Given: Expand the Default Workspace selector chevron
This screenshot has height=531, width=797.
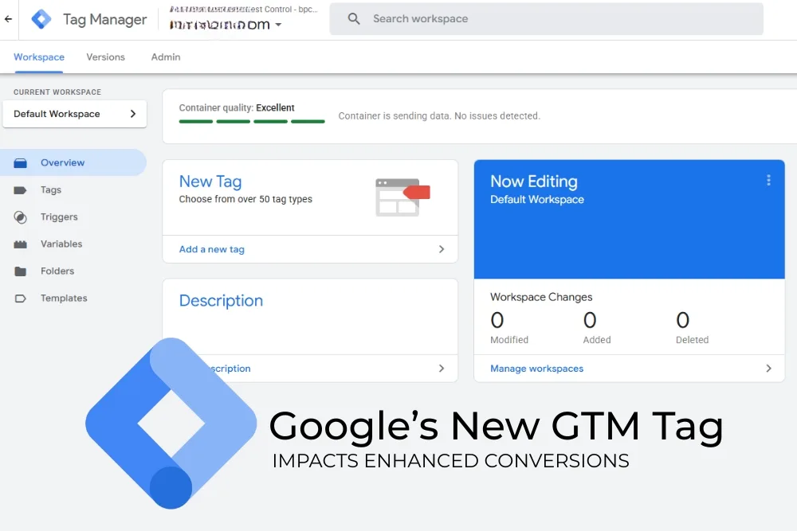Looking at the screenshot, I should [133, 114].
